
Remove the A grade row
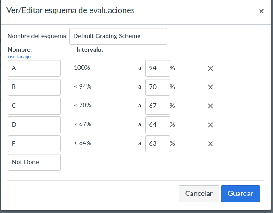[210, 68]
